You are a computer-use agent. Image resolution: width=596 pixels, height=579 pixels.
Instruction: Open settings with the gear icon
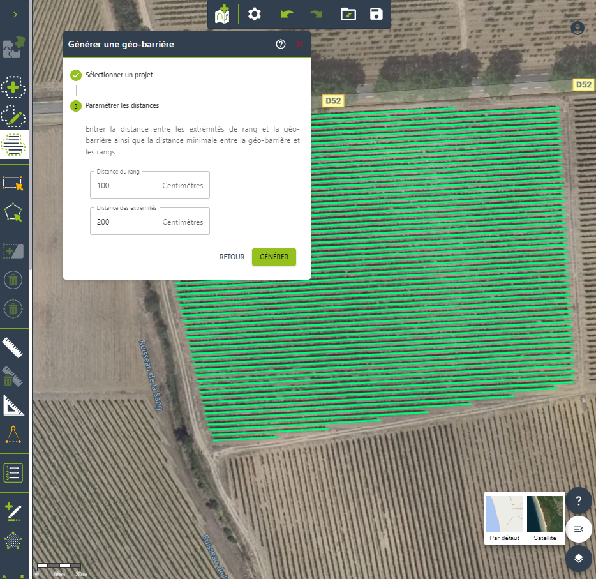[255, 14]
